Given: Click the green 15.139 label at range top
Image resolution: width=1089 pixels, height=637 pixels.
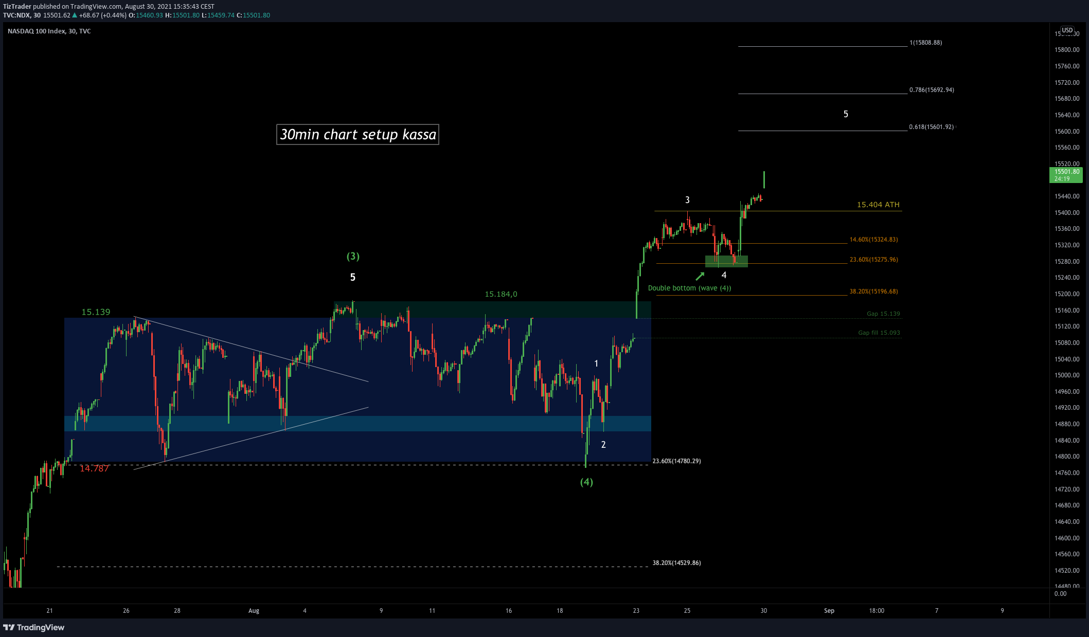Looking at the screenshot, I should click(x=96, y=312).
